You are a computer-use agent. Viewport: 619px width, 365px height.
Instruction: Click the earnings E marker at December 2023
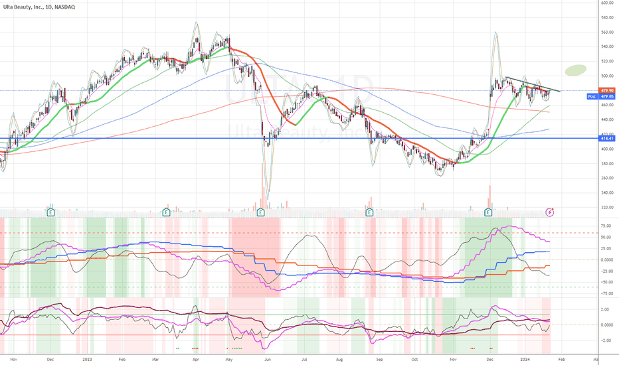click(x=488, y=212)
